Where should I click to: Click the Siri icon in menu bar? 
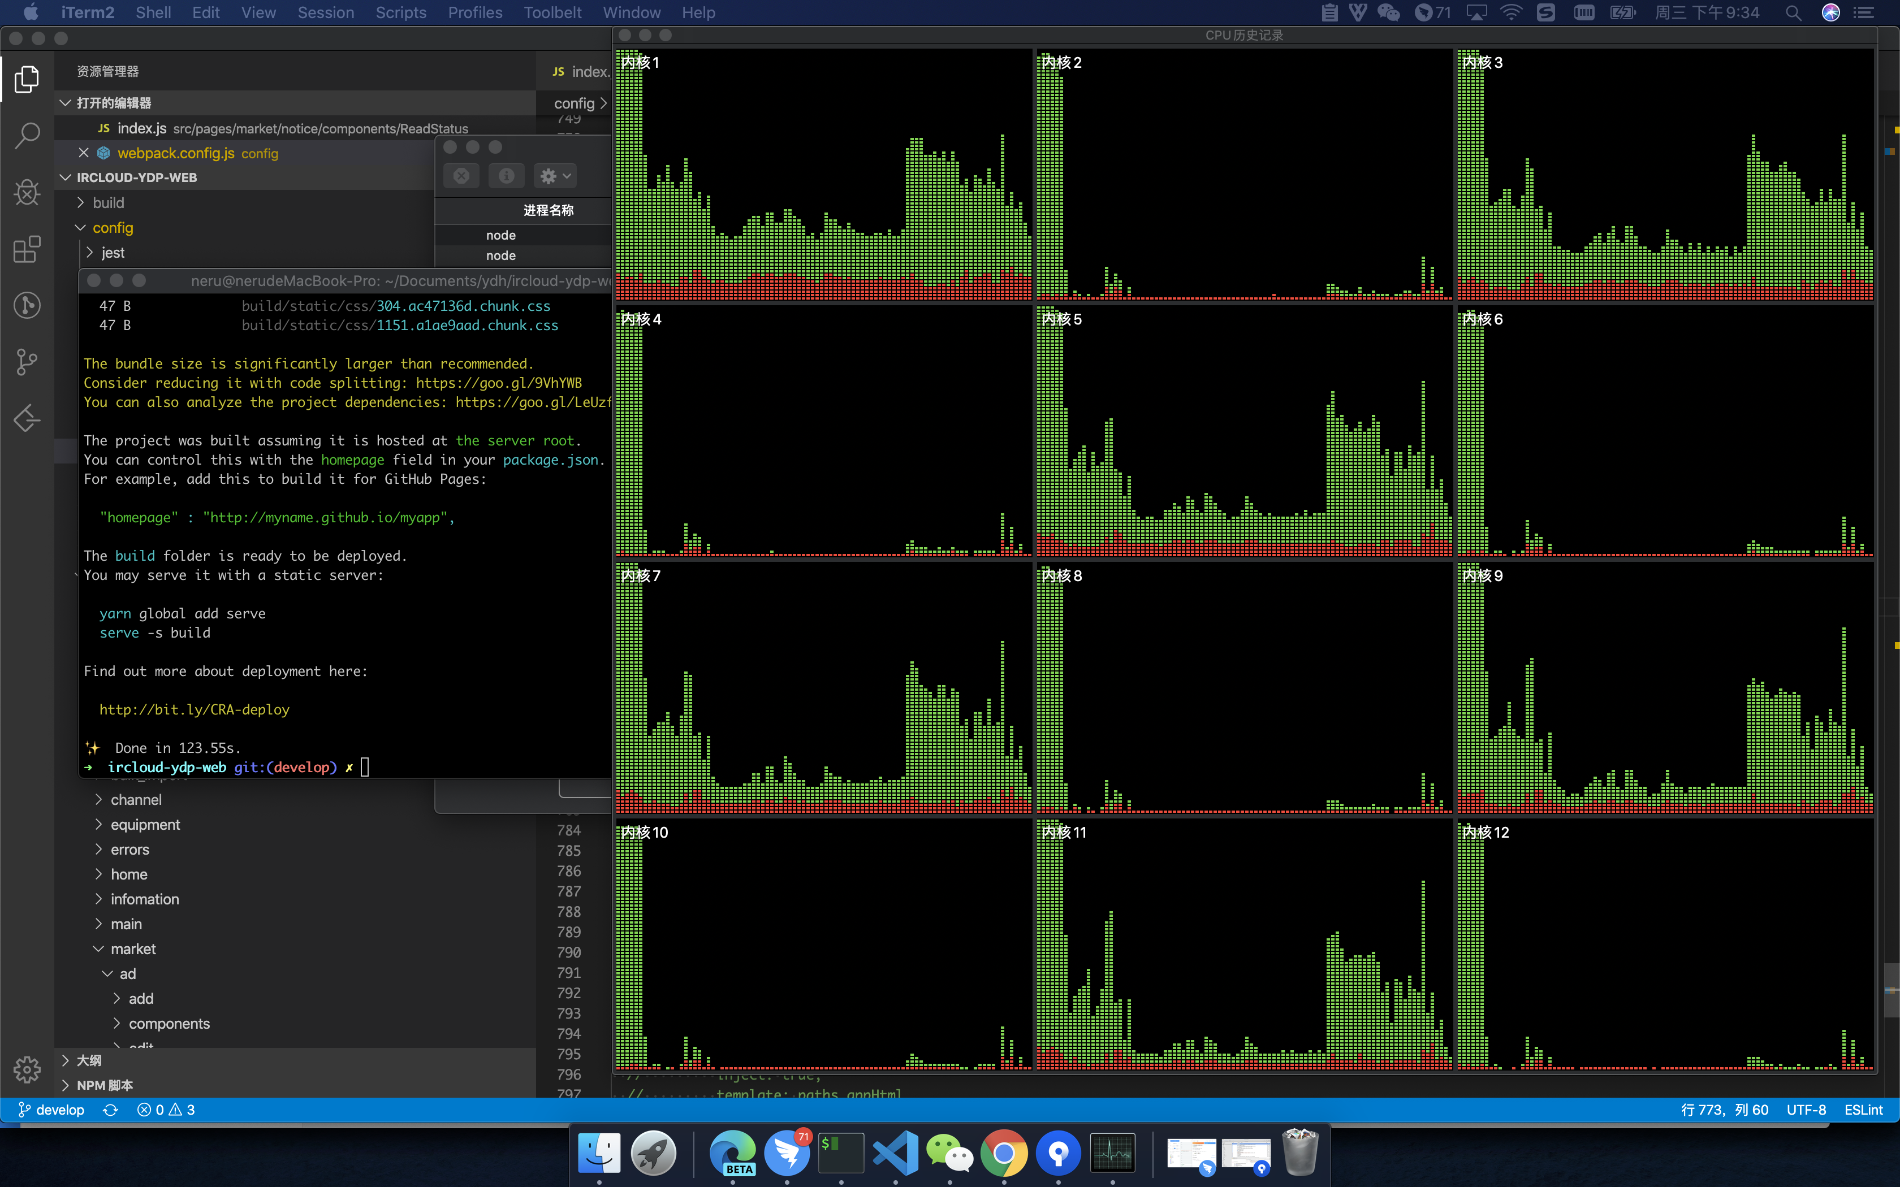tap(1830, 12)
